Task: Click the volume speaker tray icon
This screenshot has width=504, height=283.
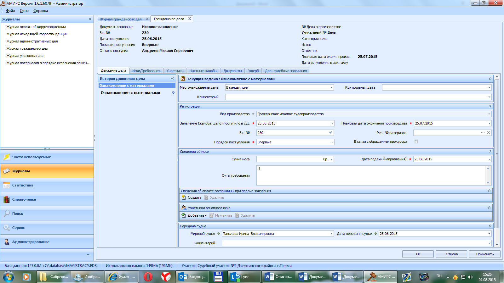Action: (x=470, y=277)
